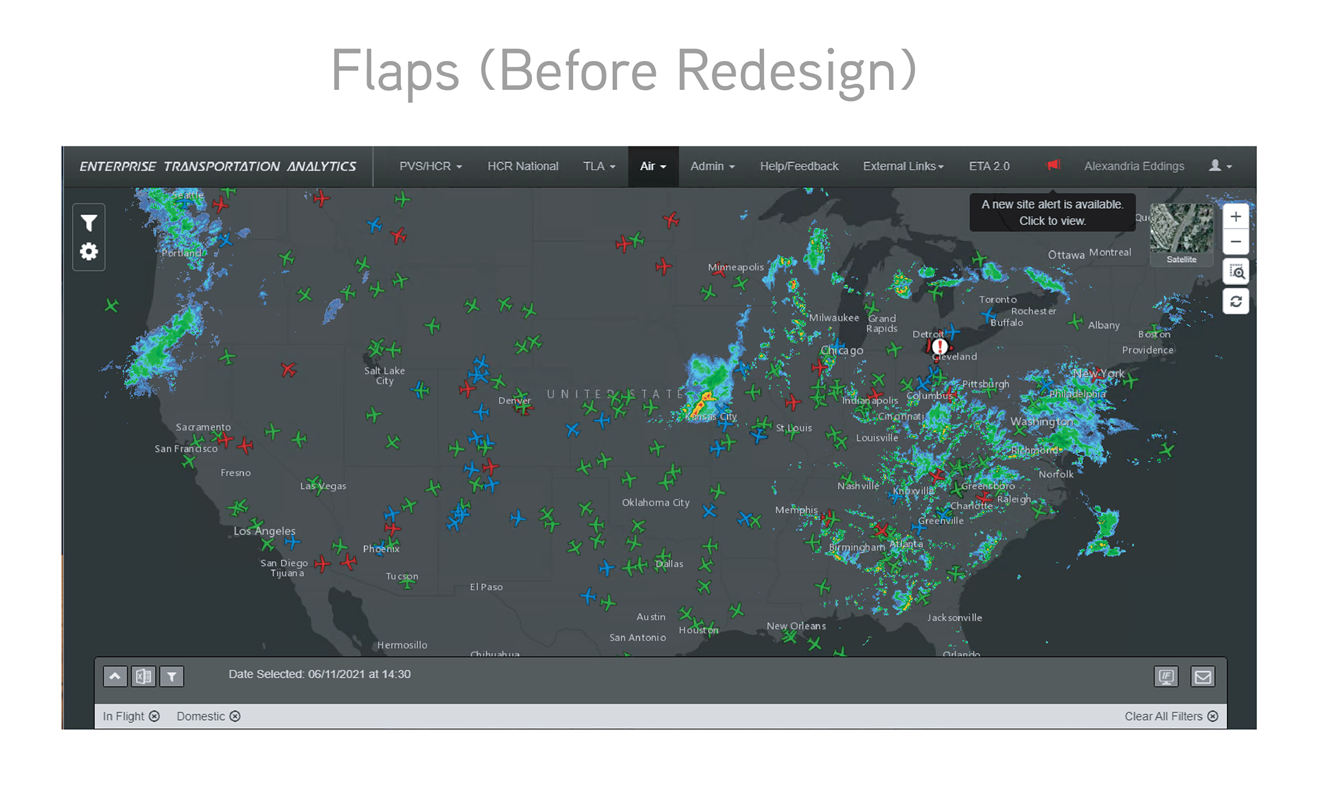The height and width of the screenshot is (795, 1318).
Task: Click the area zoom search icon
Action: [x=1236, y=272]
